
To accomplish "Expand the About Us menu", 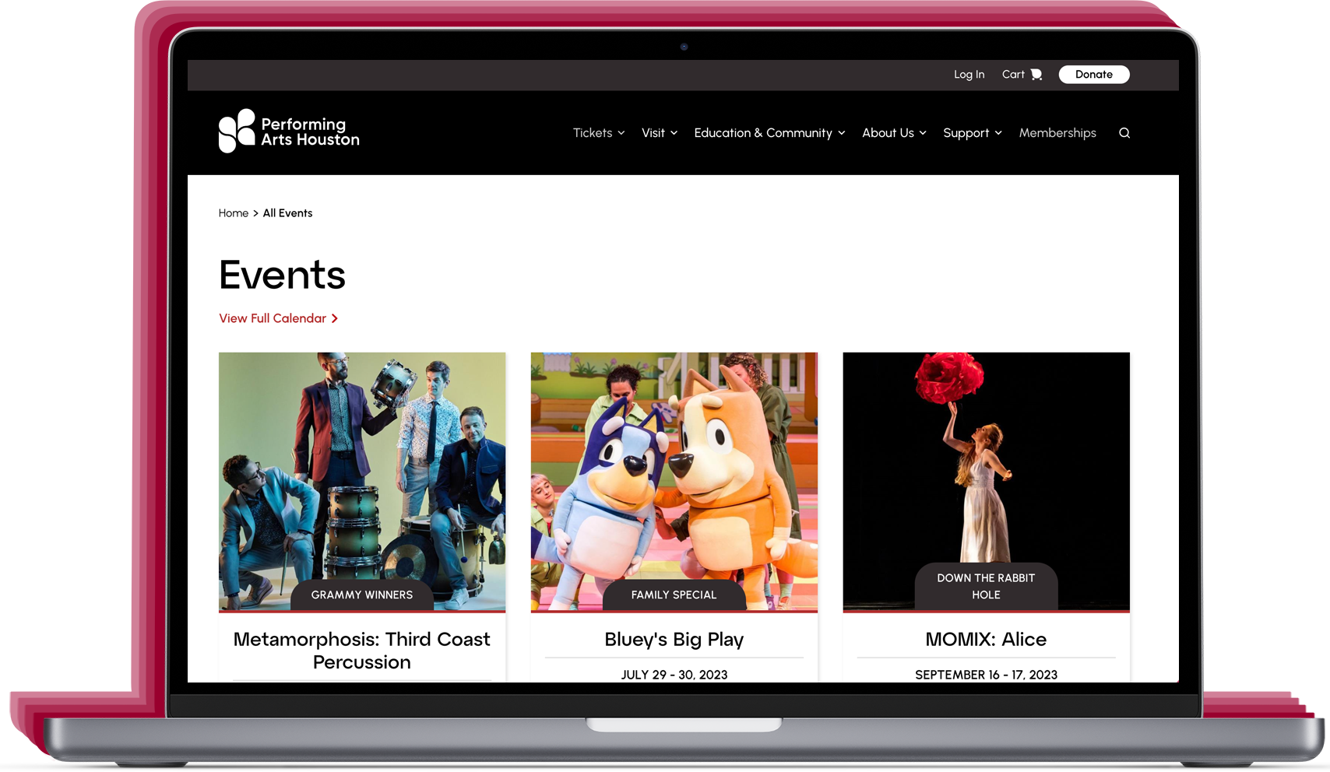I will [x=894, y=133].
